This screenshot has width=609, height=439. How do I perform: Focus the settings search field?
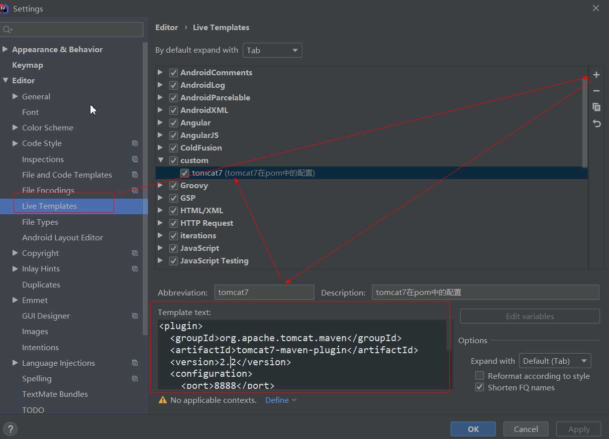72,30
